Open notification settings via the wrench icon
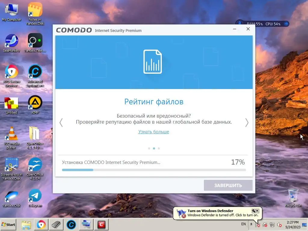308x231 pixels. coord(253,211)
